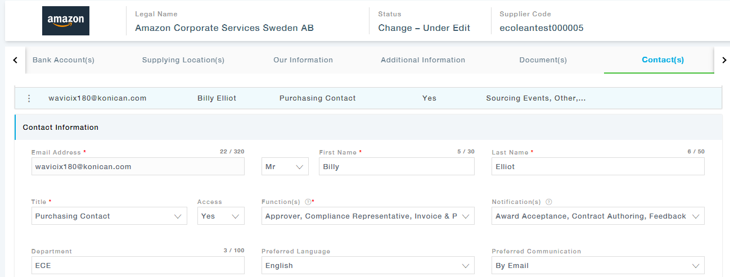Open the Preferred Language dropdown

368,266
